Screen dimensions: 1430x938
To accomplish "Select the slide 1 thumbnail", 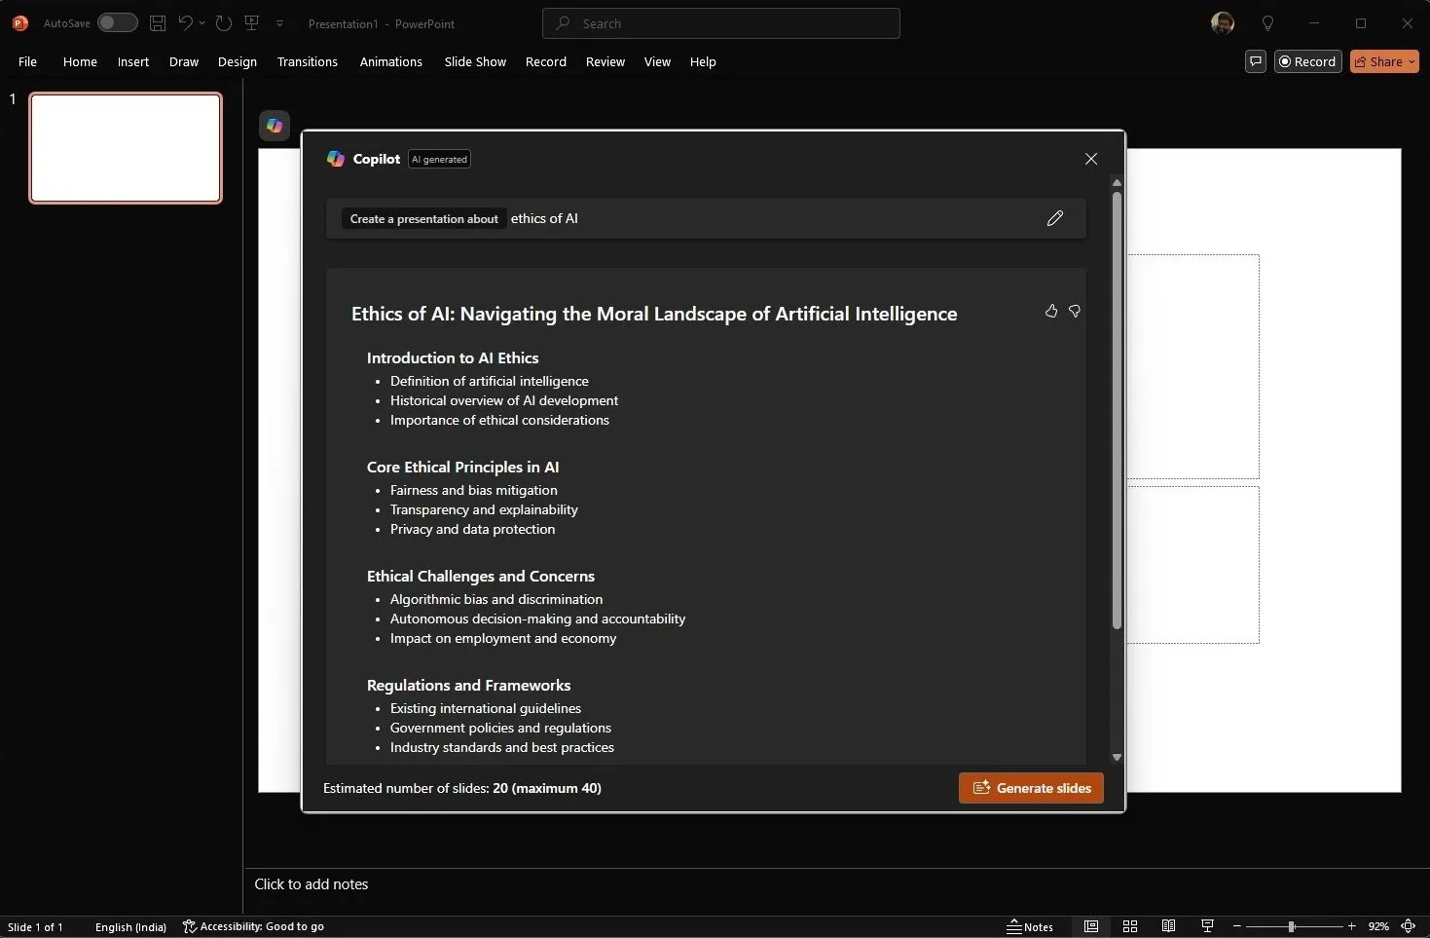I will [125, 148].
